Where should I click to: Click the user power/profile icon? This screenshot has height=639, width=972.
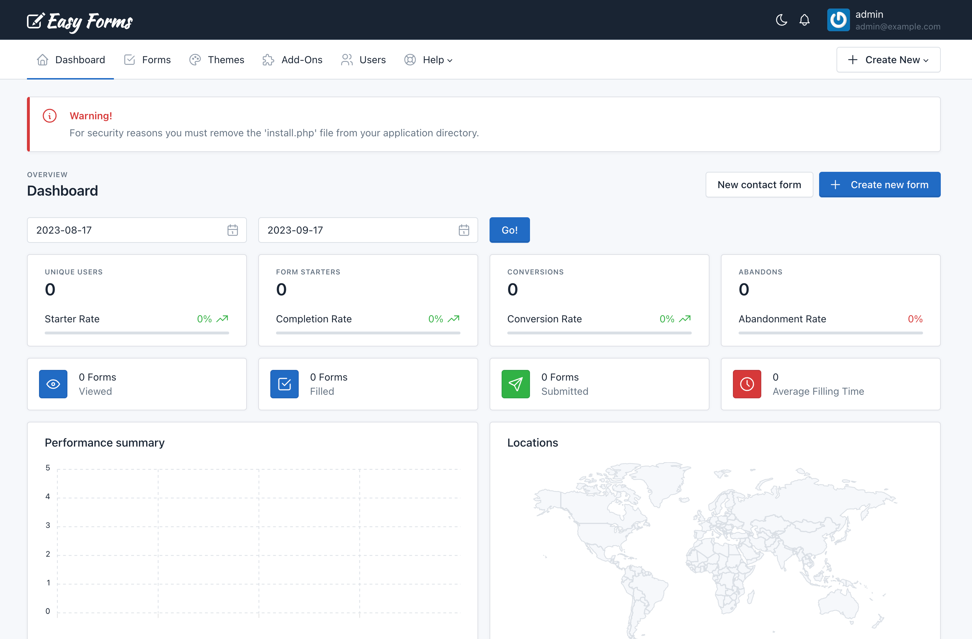(837, 19)
